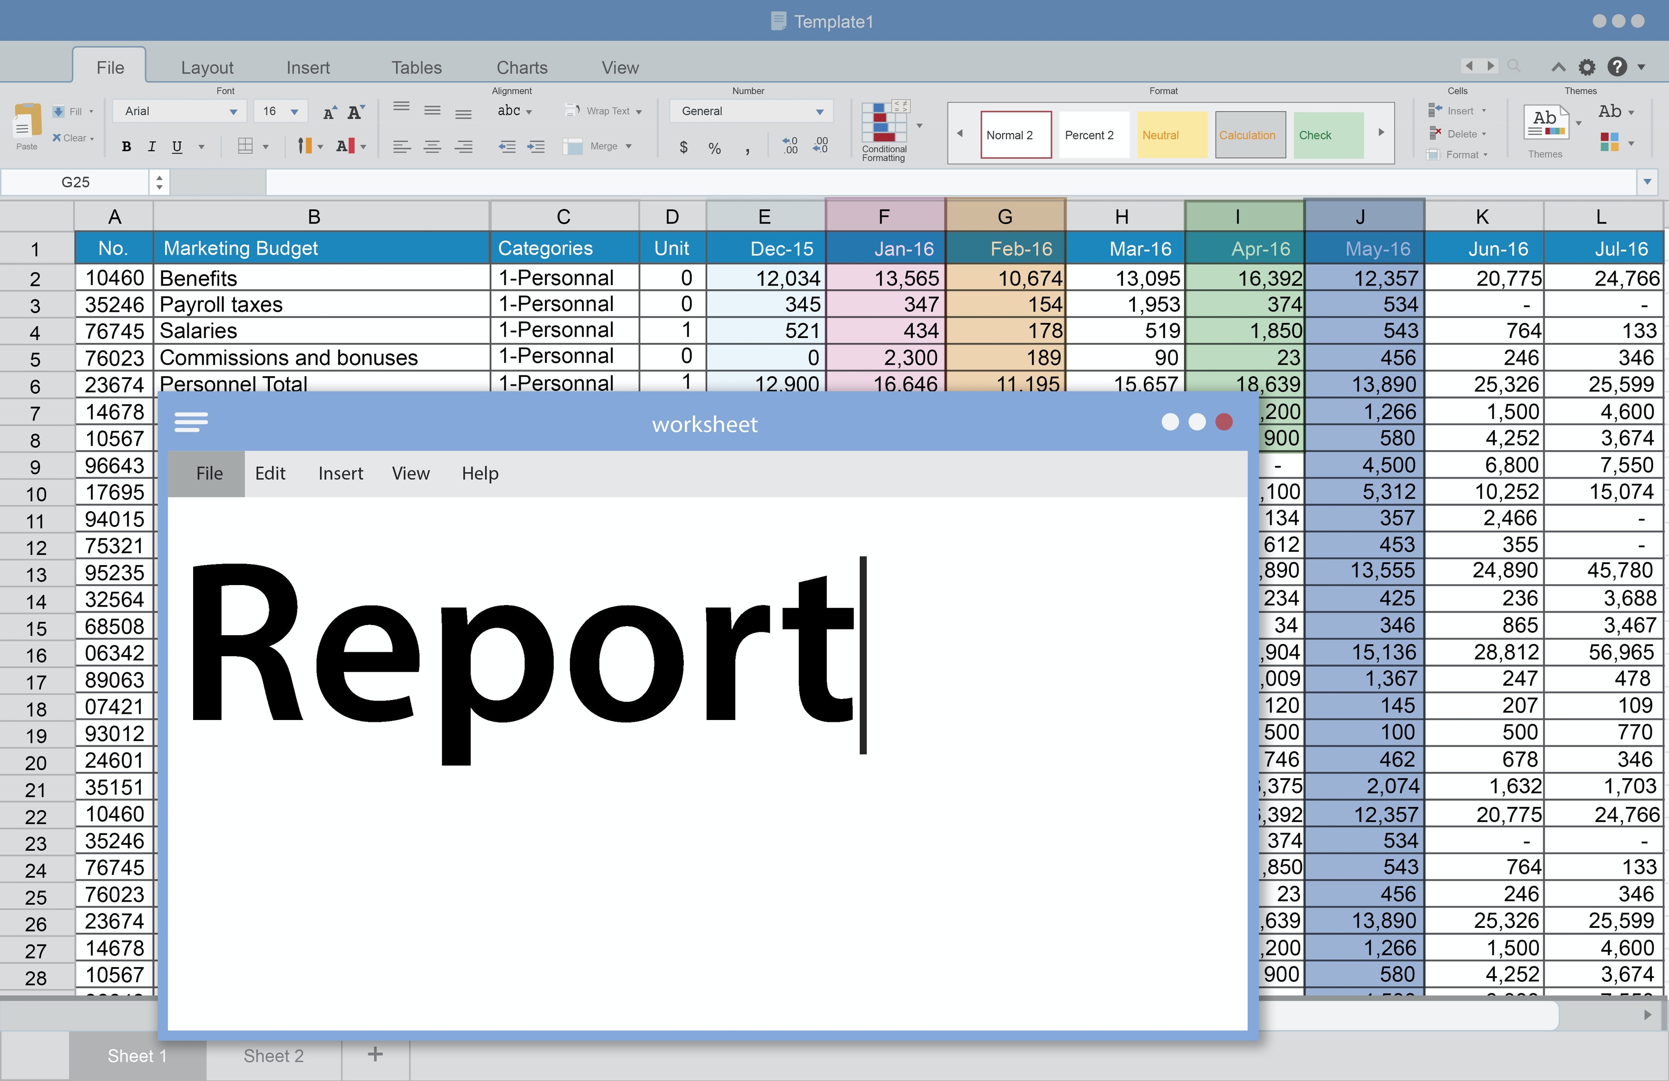
Task: Select the strikethrough abc formatting toggle
Action: pos(510,111)
